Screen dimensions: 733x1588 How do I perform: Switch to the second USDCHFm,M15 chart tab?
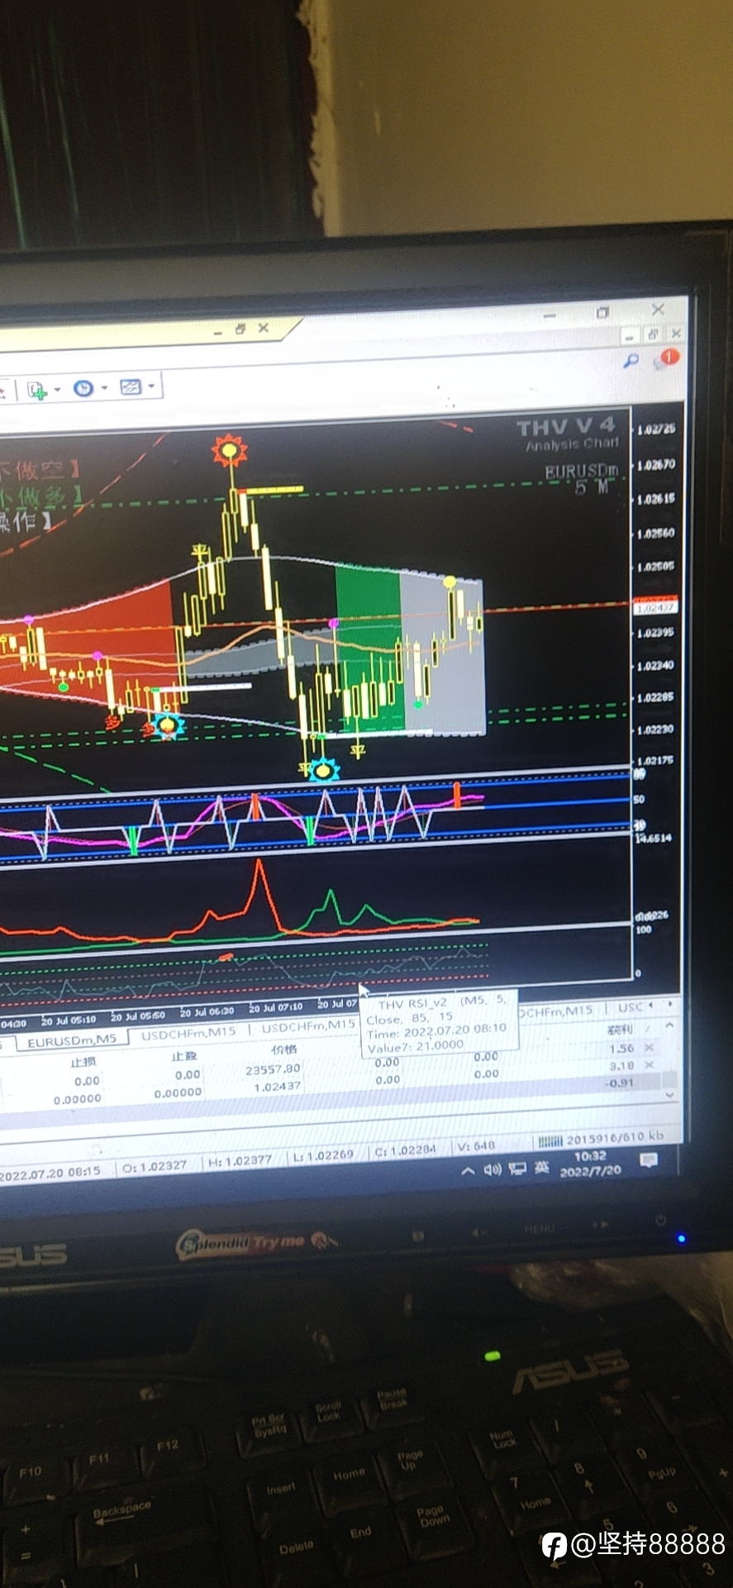click(307, 1026)
